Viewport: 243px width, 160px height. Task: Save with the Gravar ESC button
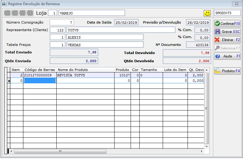pyautogui.click(x=227, y=32)
